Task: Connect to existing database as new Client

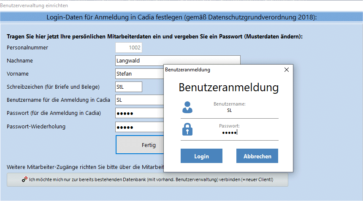Action: point(147,180)
